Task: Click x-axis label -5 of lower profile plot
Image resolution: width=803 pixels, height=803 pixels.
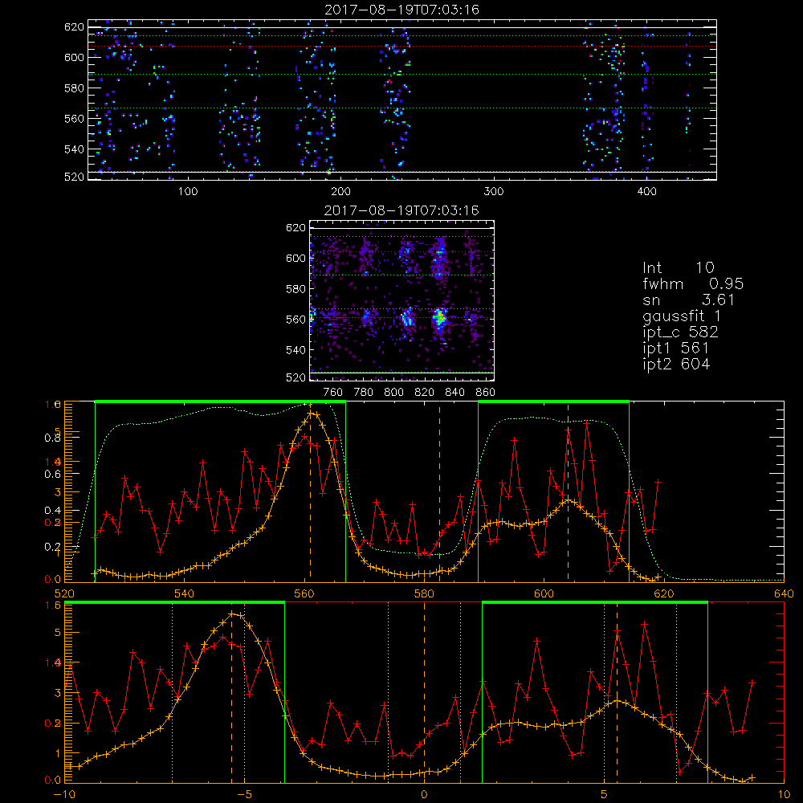Action: (x=244, y=795)
